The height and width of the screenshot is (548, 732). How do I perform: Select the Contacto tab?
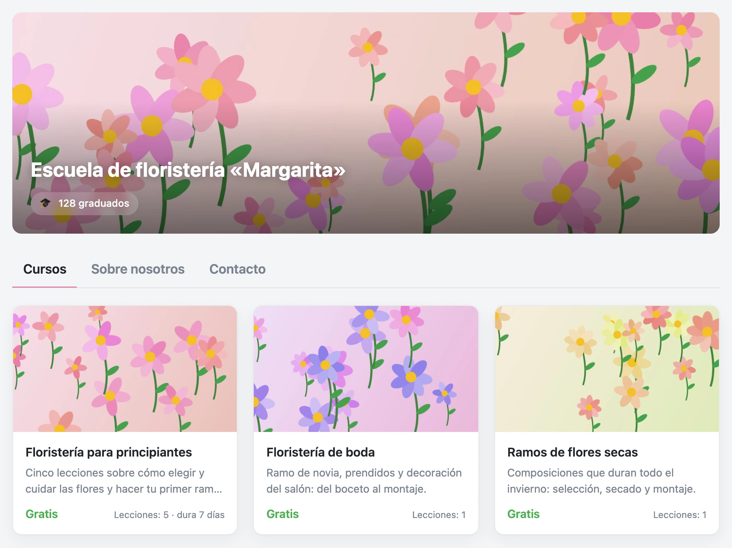click(x=237, y=269)
